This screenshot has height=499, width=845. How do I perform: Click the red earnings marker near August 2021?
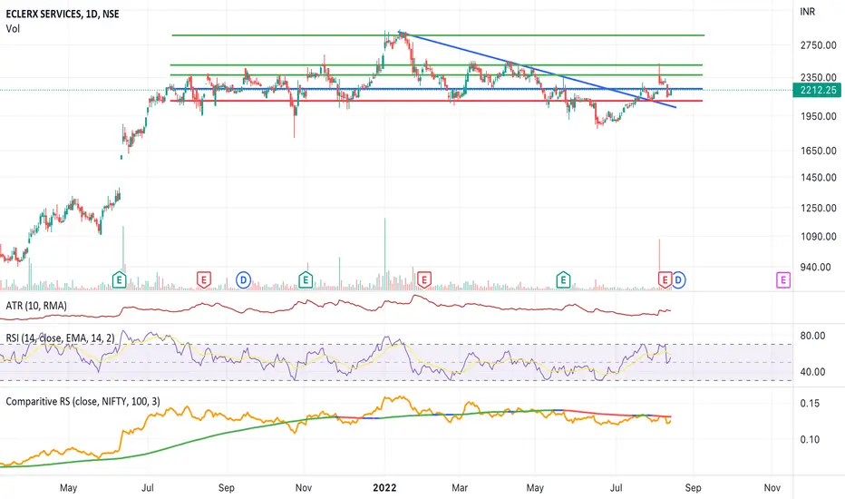click(x=203, y=280)
